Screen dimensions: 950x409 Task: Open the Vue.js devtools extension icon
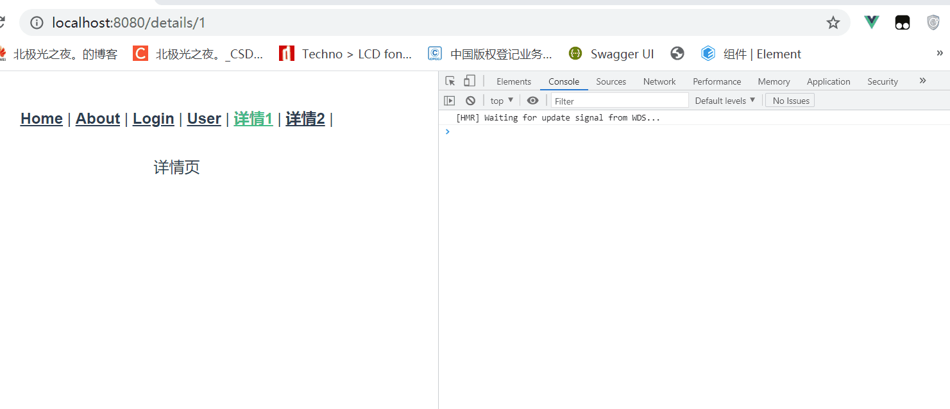(870, 22)
